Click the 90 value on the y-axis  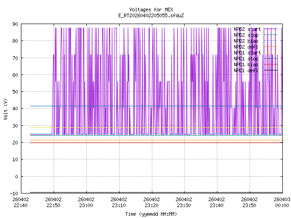coord(15,24)
